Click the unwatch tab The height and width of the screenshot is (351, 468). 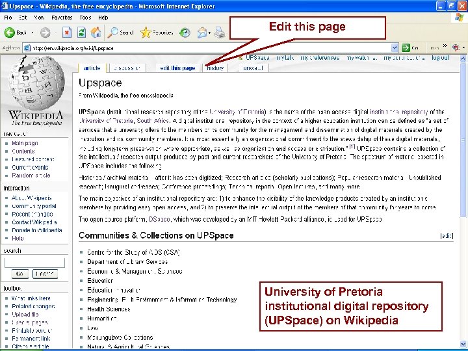(x=253, y=68)
